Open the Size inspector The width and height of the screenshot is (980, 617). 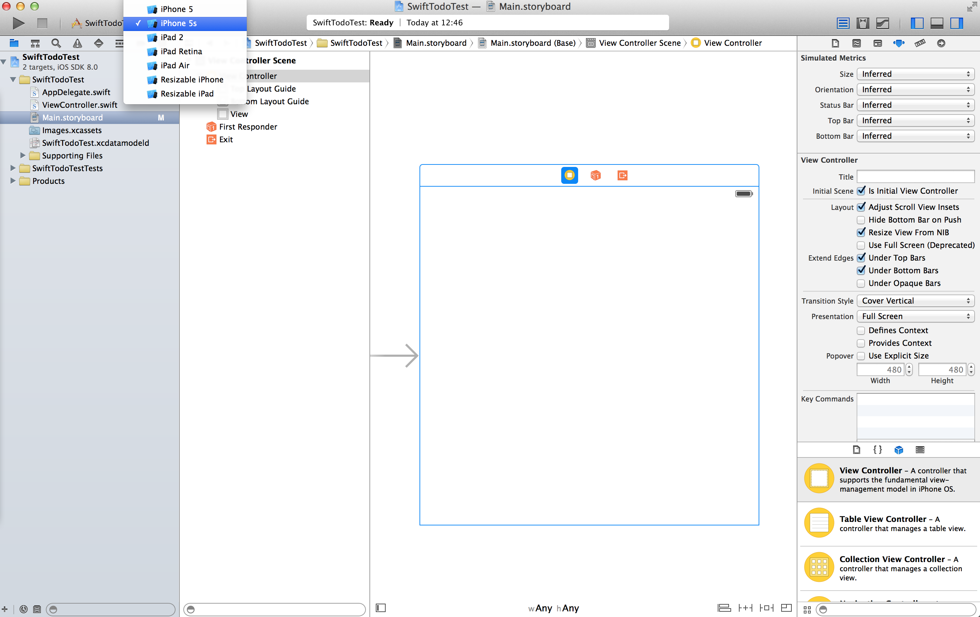pyautogui.click(x=920, y=43)
